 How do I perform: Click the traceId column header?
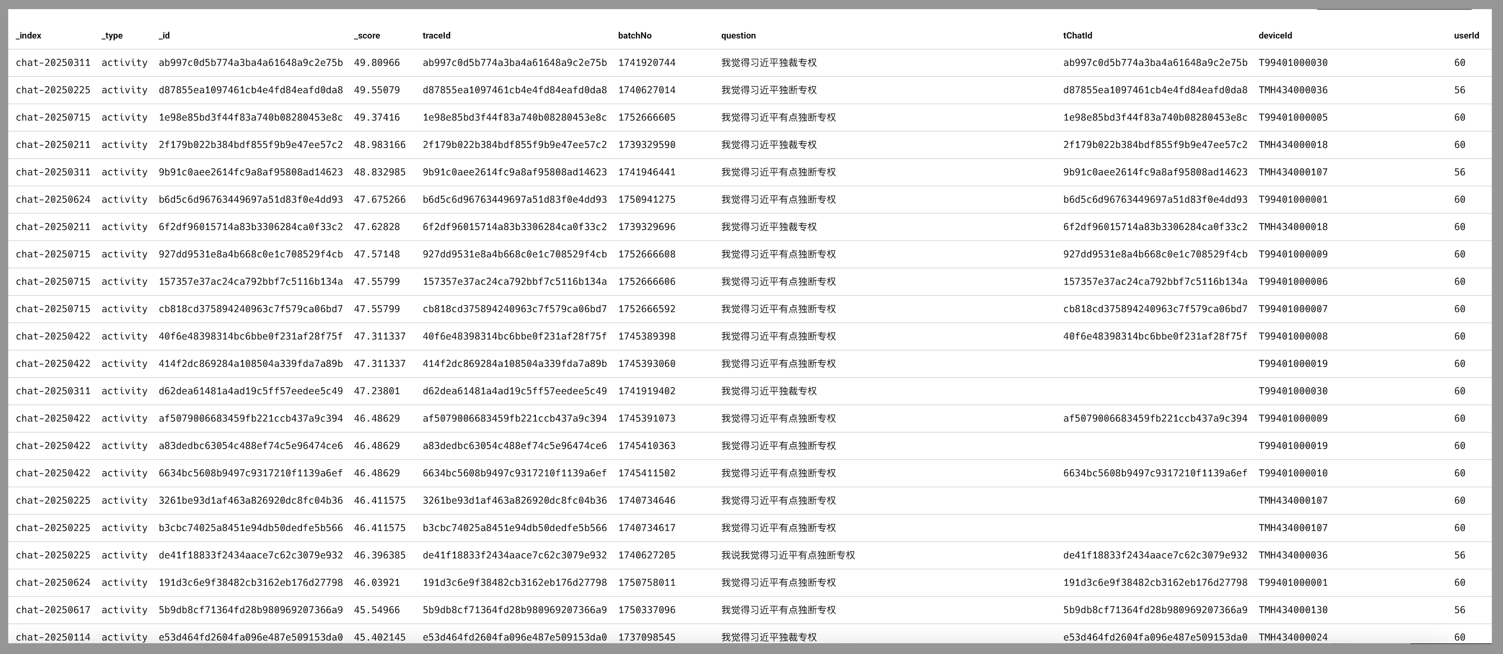coord(436,36)
